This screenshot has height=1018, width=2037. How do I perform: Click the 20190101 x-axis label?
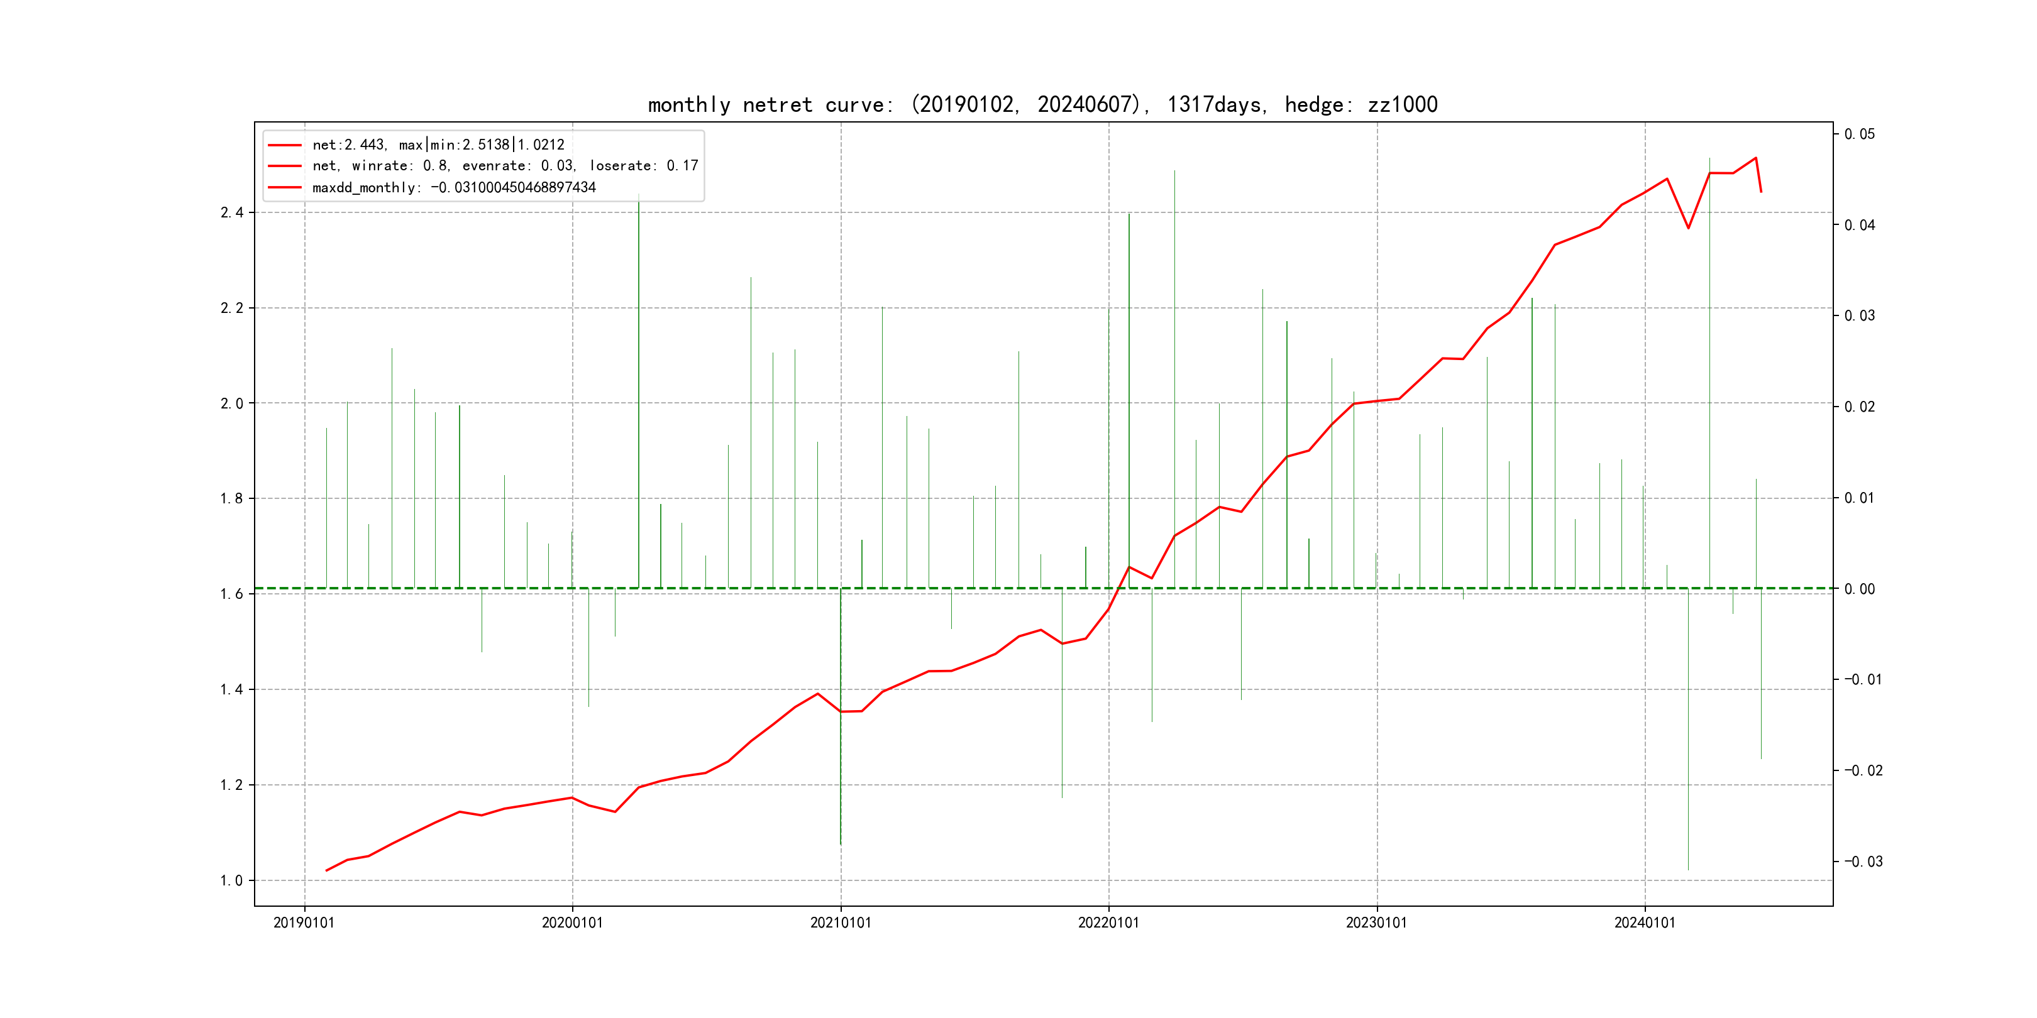point(304,923)
